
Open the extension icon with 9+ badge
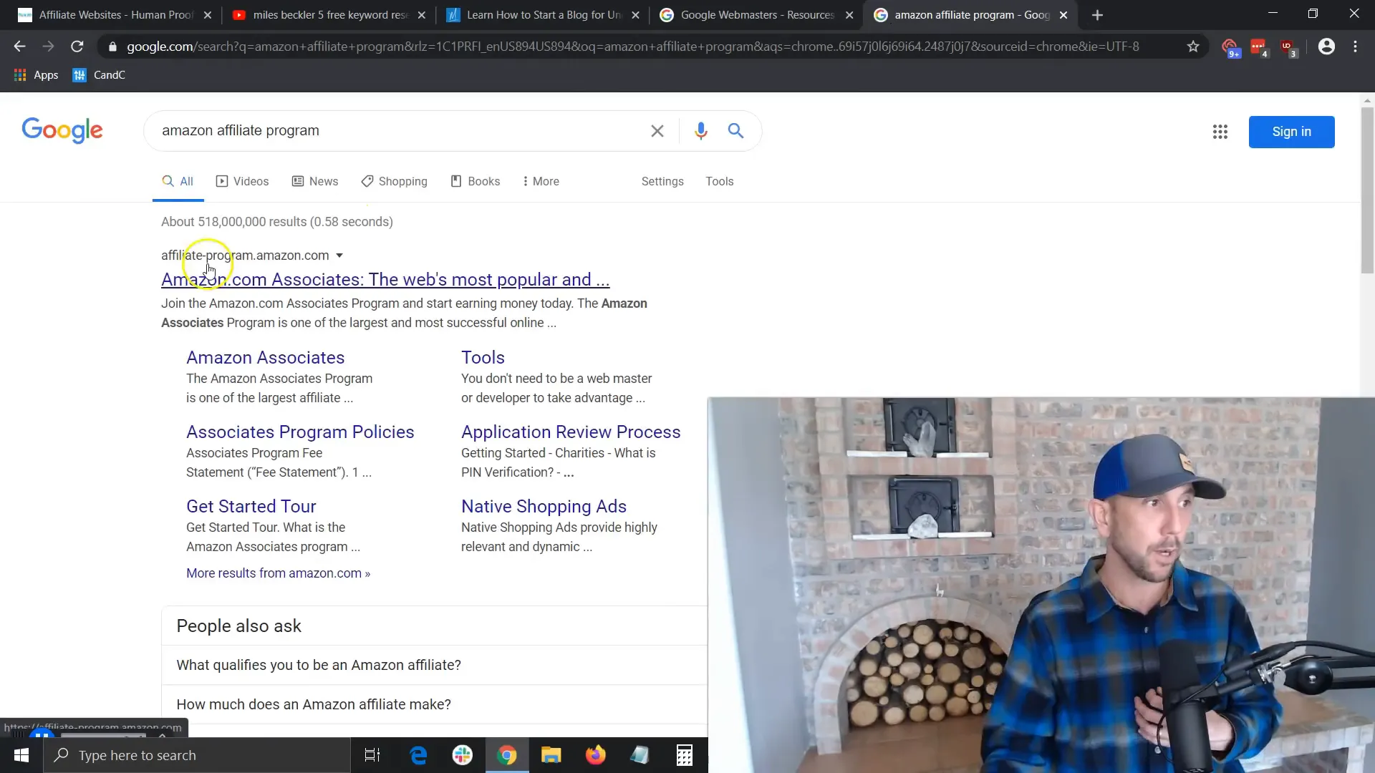(x=1230, y=48)
